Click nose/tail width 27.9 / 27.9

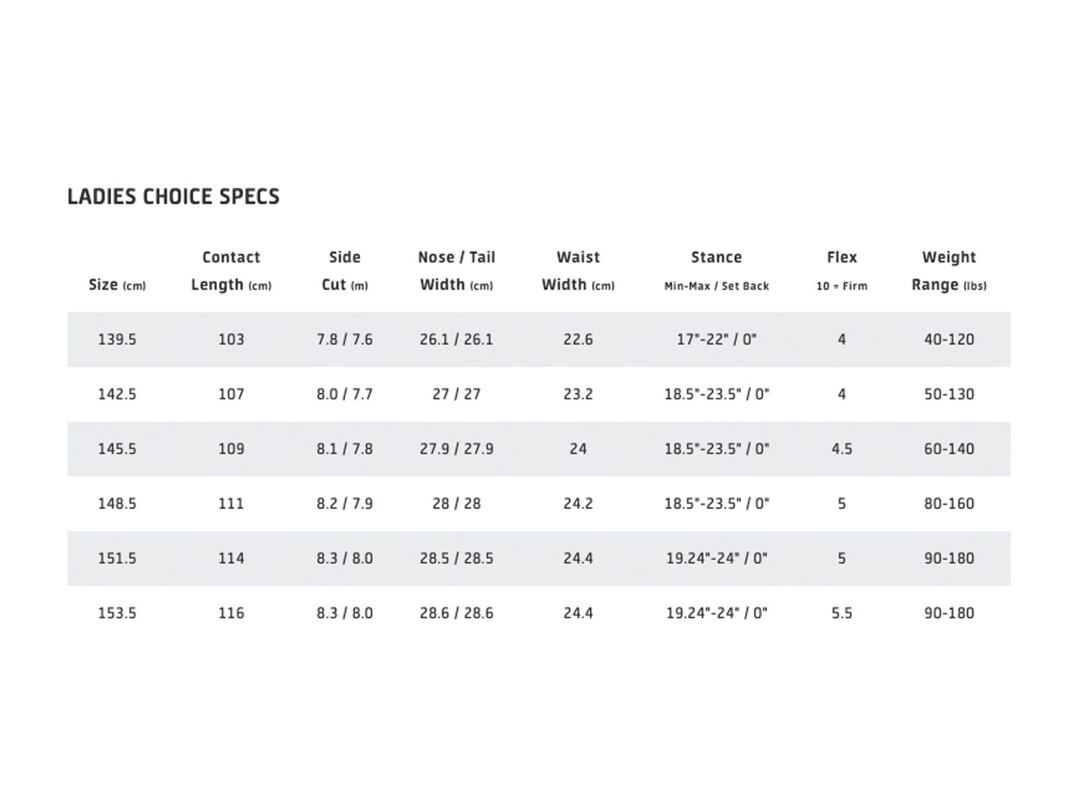click(456, 449)
